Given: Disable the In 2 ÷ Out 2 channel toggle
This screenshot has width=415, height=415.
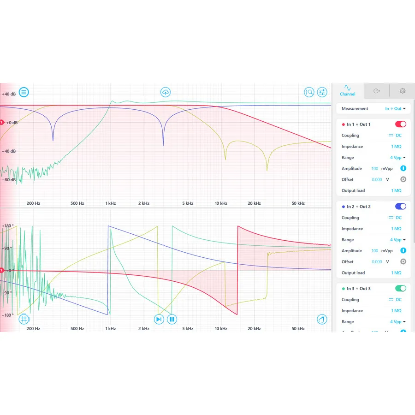Looking at the screenshot, I should (x=400, y=206).
